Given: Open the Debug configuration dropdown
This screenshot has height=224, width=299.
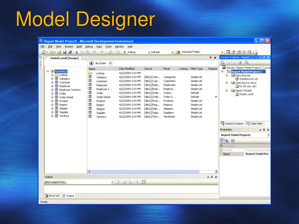Looking at the screenshot, I should 149,52.
